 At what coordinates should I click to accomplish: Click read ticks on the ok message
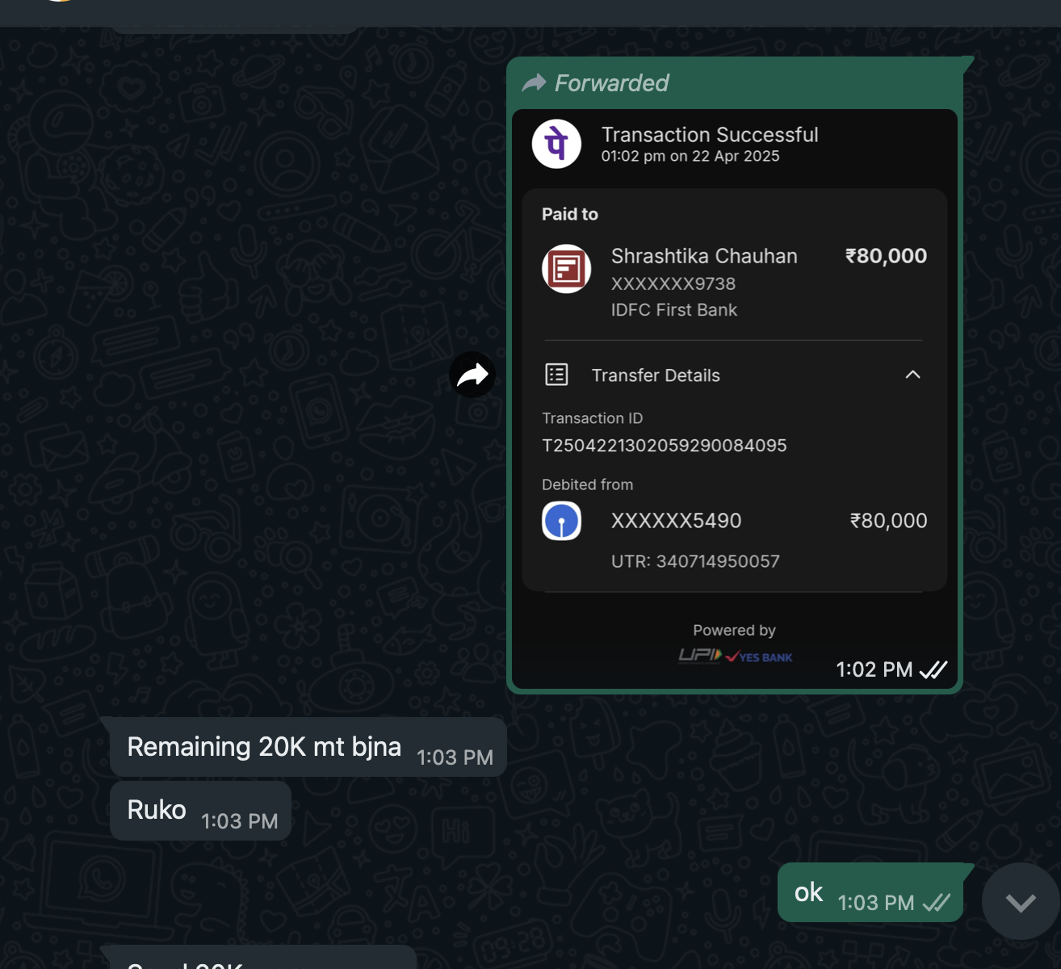(936, 902)
